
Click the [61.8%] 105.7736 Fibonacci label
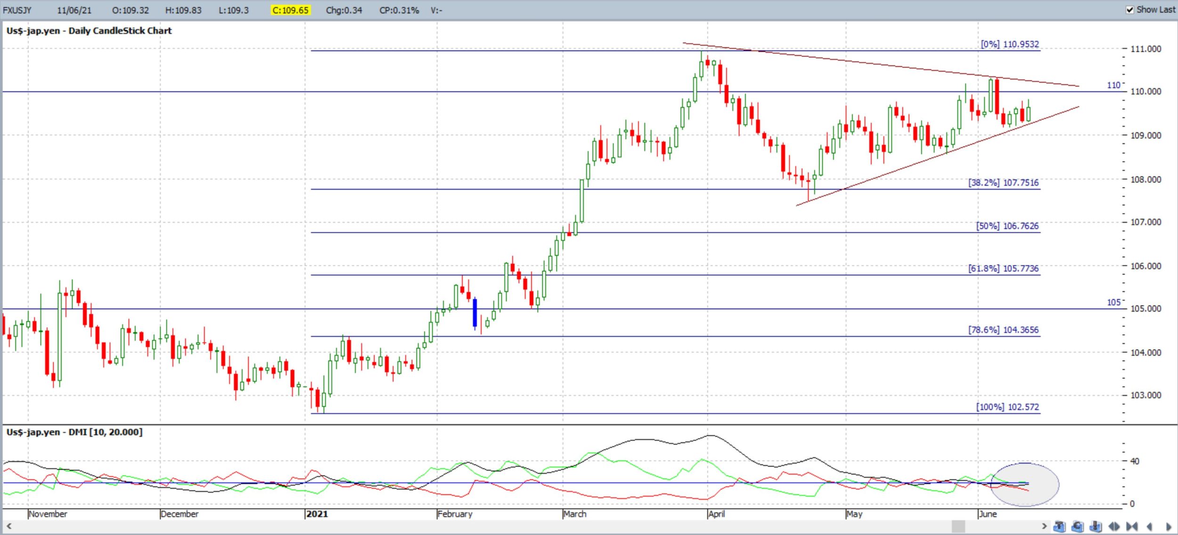pos(1004,269)
